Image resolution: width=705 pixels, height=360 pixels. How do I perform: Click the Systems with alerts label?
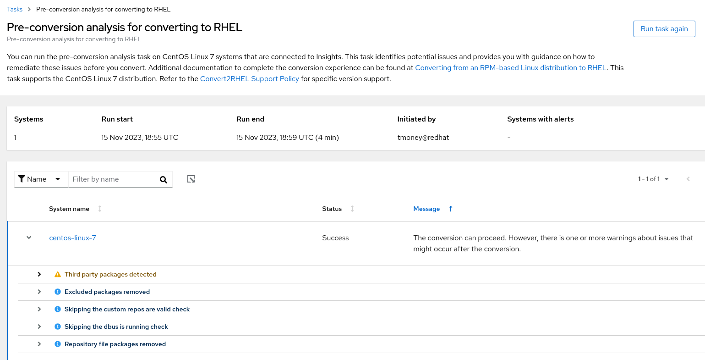(x=540, y=119)
